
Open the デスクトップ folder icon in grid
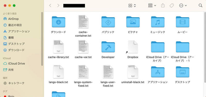[x=183, y=72]
